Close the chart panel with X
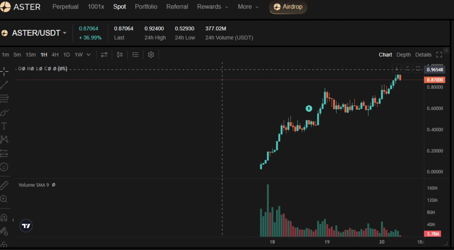 pos(446,50)
